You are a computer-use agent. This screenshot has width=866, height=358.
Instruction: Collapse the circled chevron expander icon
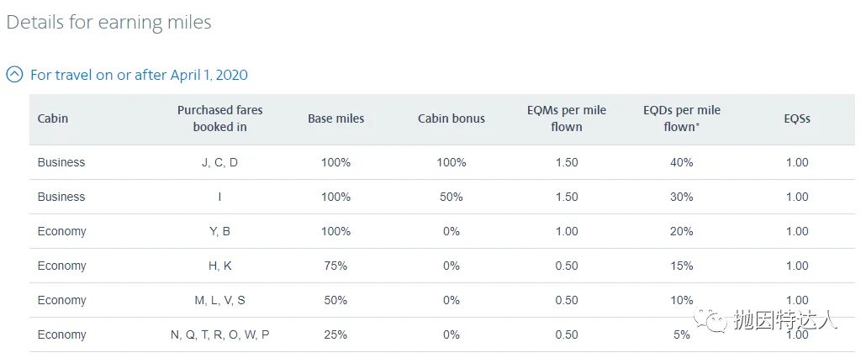click(x=14, y=75)
